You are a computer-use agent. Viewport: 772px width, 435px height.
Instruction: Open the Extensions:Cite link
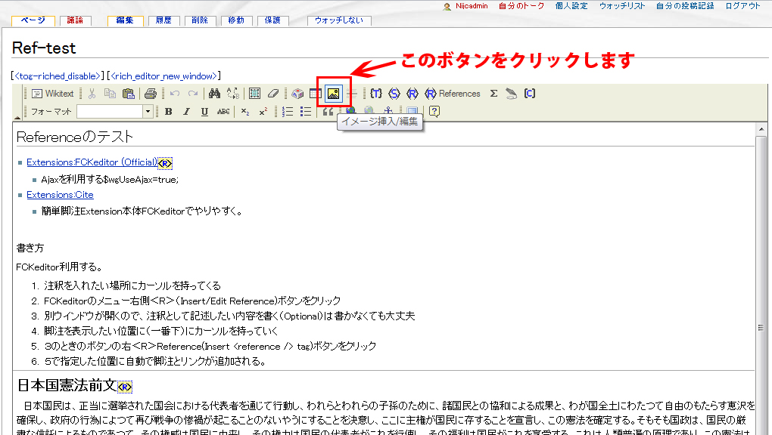click(x=60, y=195)
